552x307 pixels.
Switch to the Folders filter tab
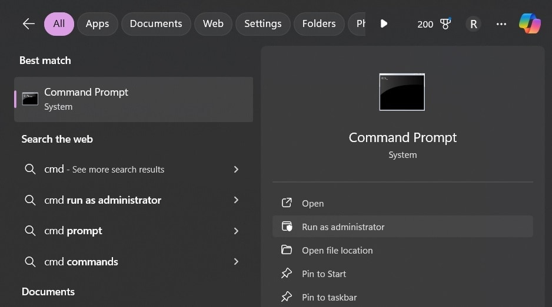click(x=318, y=24)
